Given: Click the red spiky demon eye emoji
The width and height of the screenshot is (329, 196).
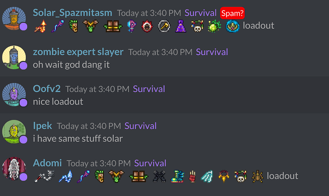Looking at the screenshot, I should click(x=147, y=26).
